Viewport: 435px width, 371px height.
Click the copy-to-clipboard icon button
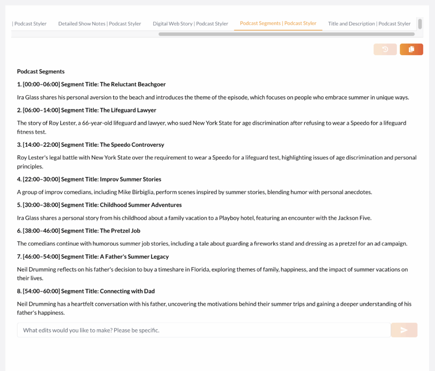[411, 49]
